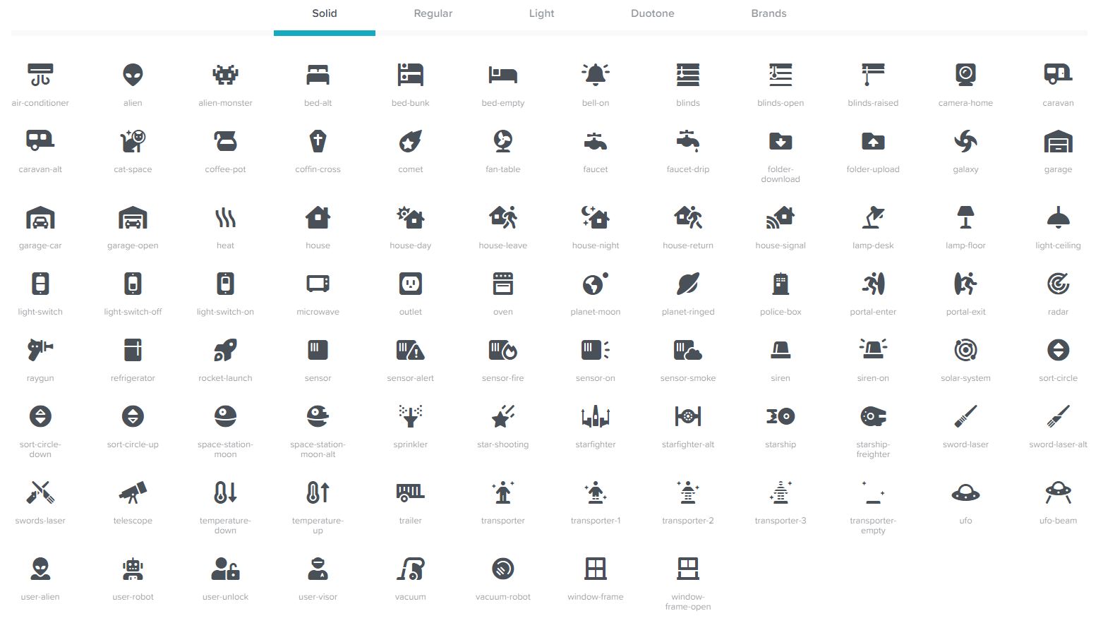Switch to the Solid tab
Viewport: 1115px width, 618px height.
tap(325, 13)
